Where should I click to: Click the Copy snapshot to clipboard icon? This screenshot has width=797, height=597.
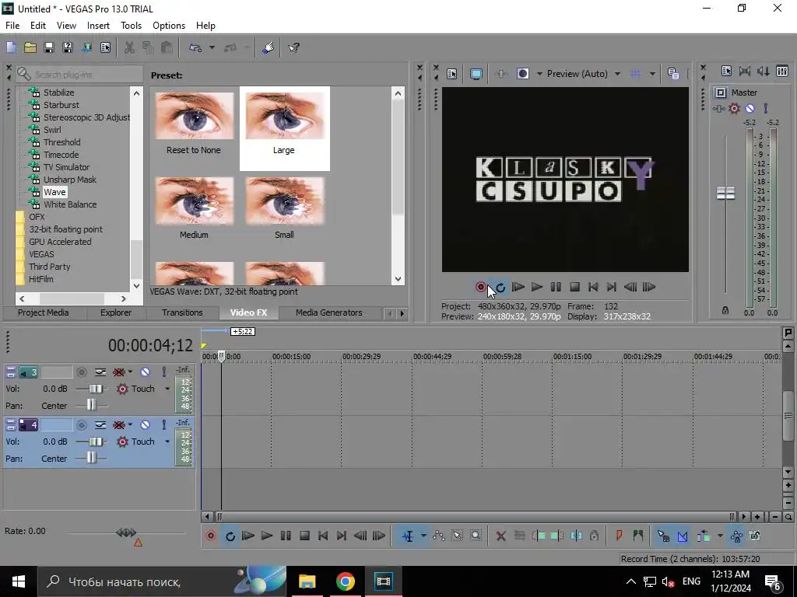673,74
